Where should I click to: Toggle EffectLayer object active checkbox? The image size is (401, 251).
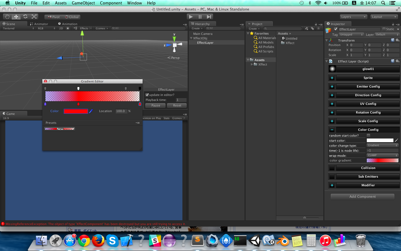point(336,29)
